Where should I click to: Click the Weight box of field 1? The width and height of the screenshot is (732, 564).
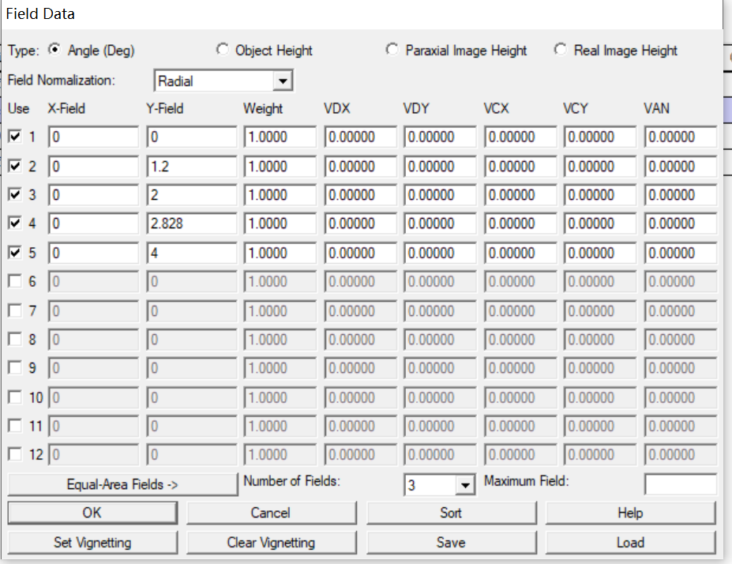pos(280,137)
